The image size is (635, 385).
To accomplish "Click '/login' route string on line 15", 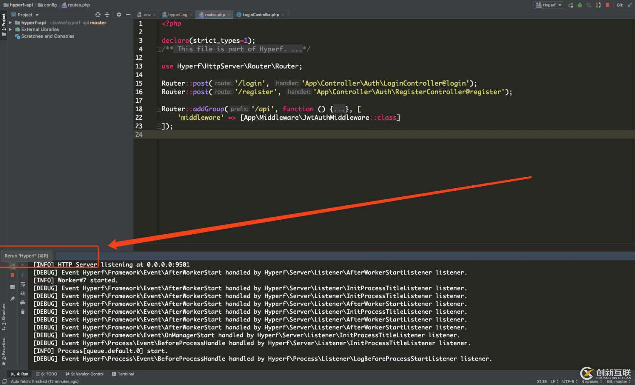I will click(250, 84).
